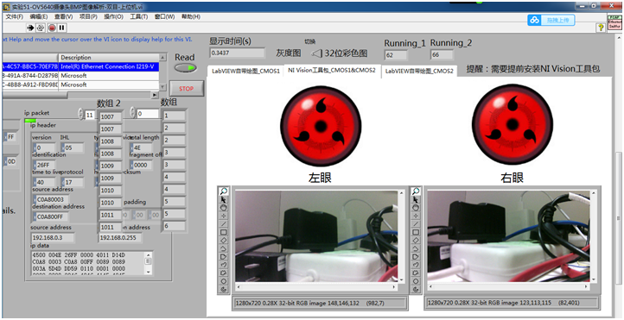Click right image horizontal scrollbar left arrow
The image size is (624, 320).
click(430, 286)
